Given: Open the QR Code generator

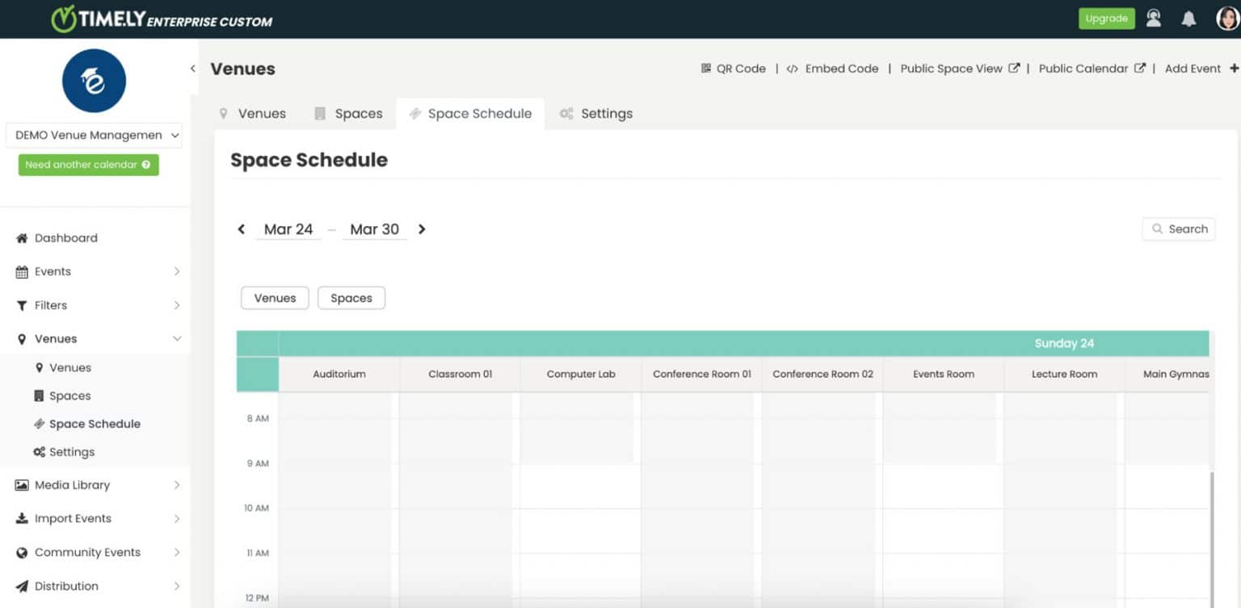Looking at the screenshot, I should point(733,69).
